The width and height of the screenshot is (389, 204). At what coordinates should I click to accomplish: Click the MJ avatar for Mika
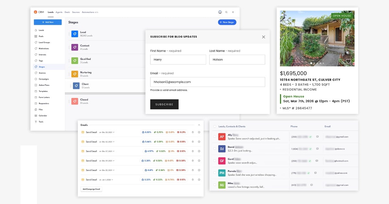(x=222, y=185)
